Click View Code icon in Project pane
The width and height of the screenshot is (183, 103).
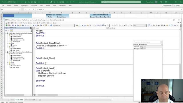(x=6, y=31)
